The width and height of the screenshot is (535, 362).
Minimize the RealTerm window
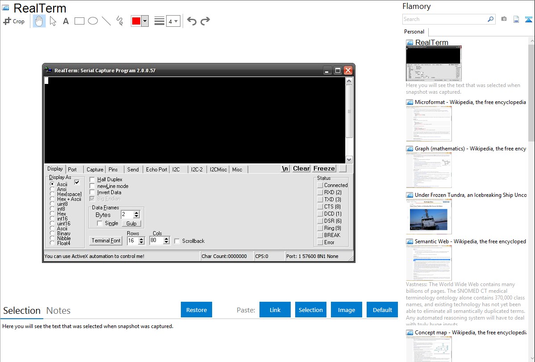[327, 70]
